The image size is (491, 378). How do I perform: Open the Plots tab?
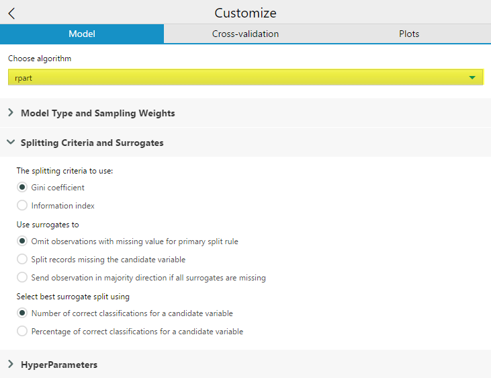409,34
